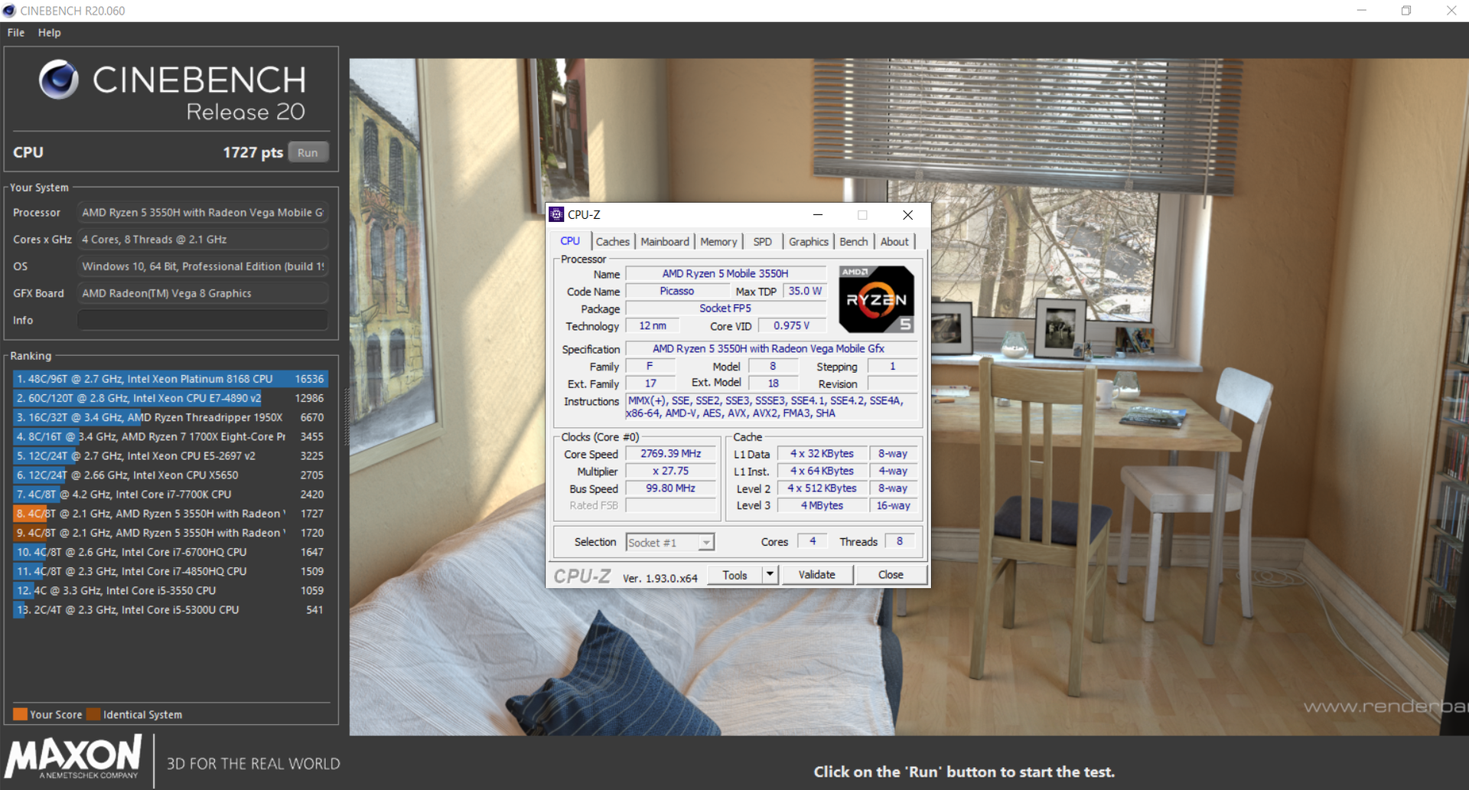Select ranking row Intel Xeon CPU E7-4890 v2
The image size is (1469, 790).
point(171,398)
